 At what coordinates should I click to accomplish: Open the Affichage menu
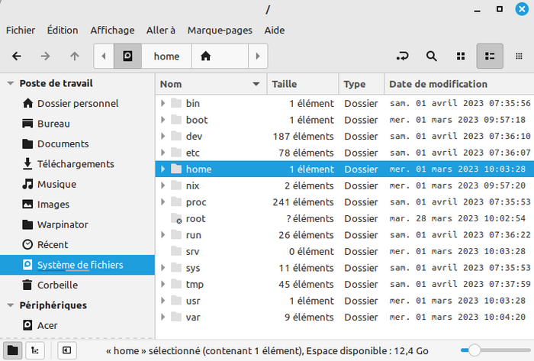click(x=111, y=30)
